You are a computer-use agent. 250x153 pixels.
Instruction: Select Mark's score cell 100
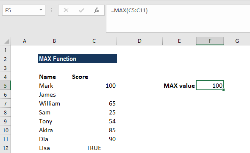(94, 86)
